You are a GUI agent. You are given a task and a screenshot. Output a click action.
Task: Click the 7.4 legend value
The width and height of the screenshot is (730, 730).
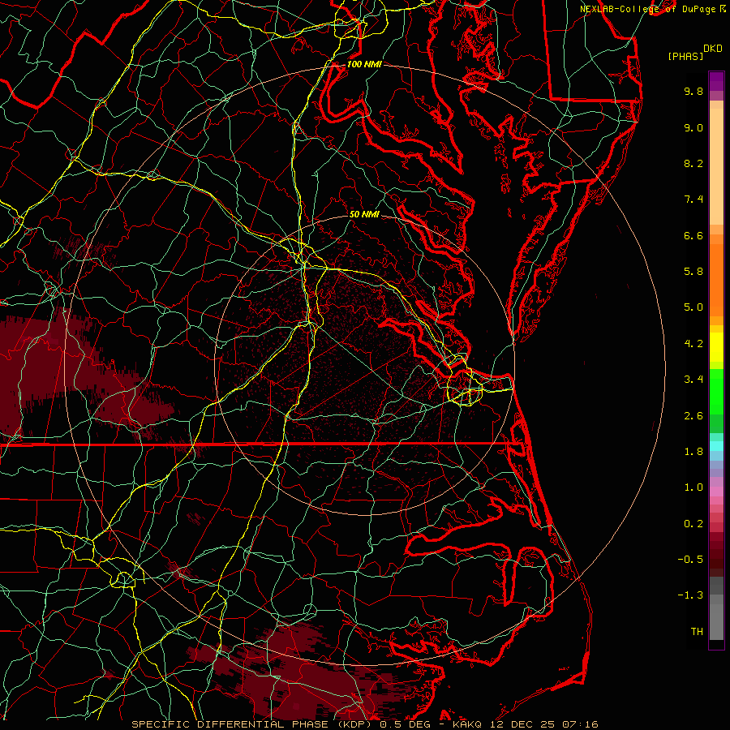tap(693, 200)
